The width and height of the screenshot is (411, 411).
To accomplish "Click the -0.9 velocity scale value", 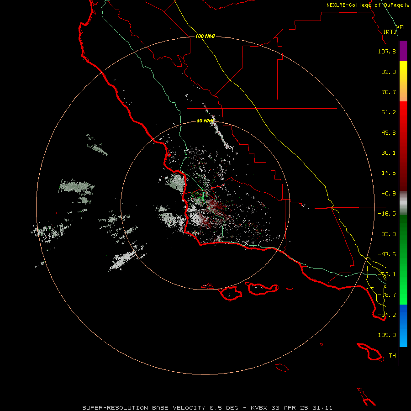I will tap(389, 194).
